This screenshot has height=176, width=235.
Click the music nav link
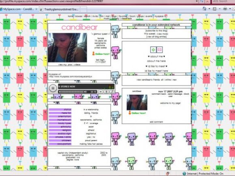(x=107, y=19)
